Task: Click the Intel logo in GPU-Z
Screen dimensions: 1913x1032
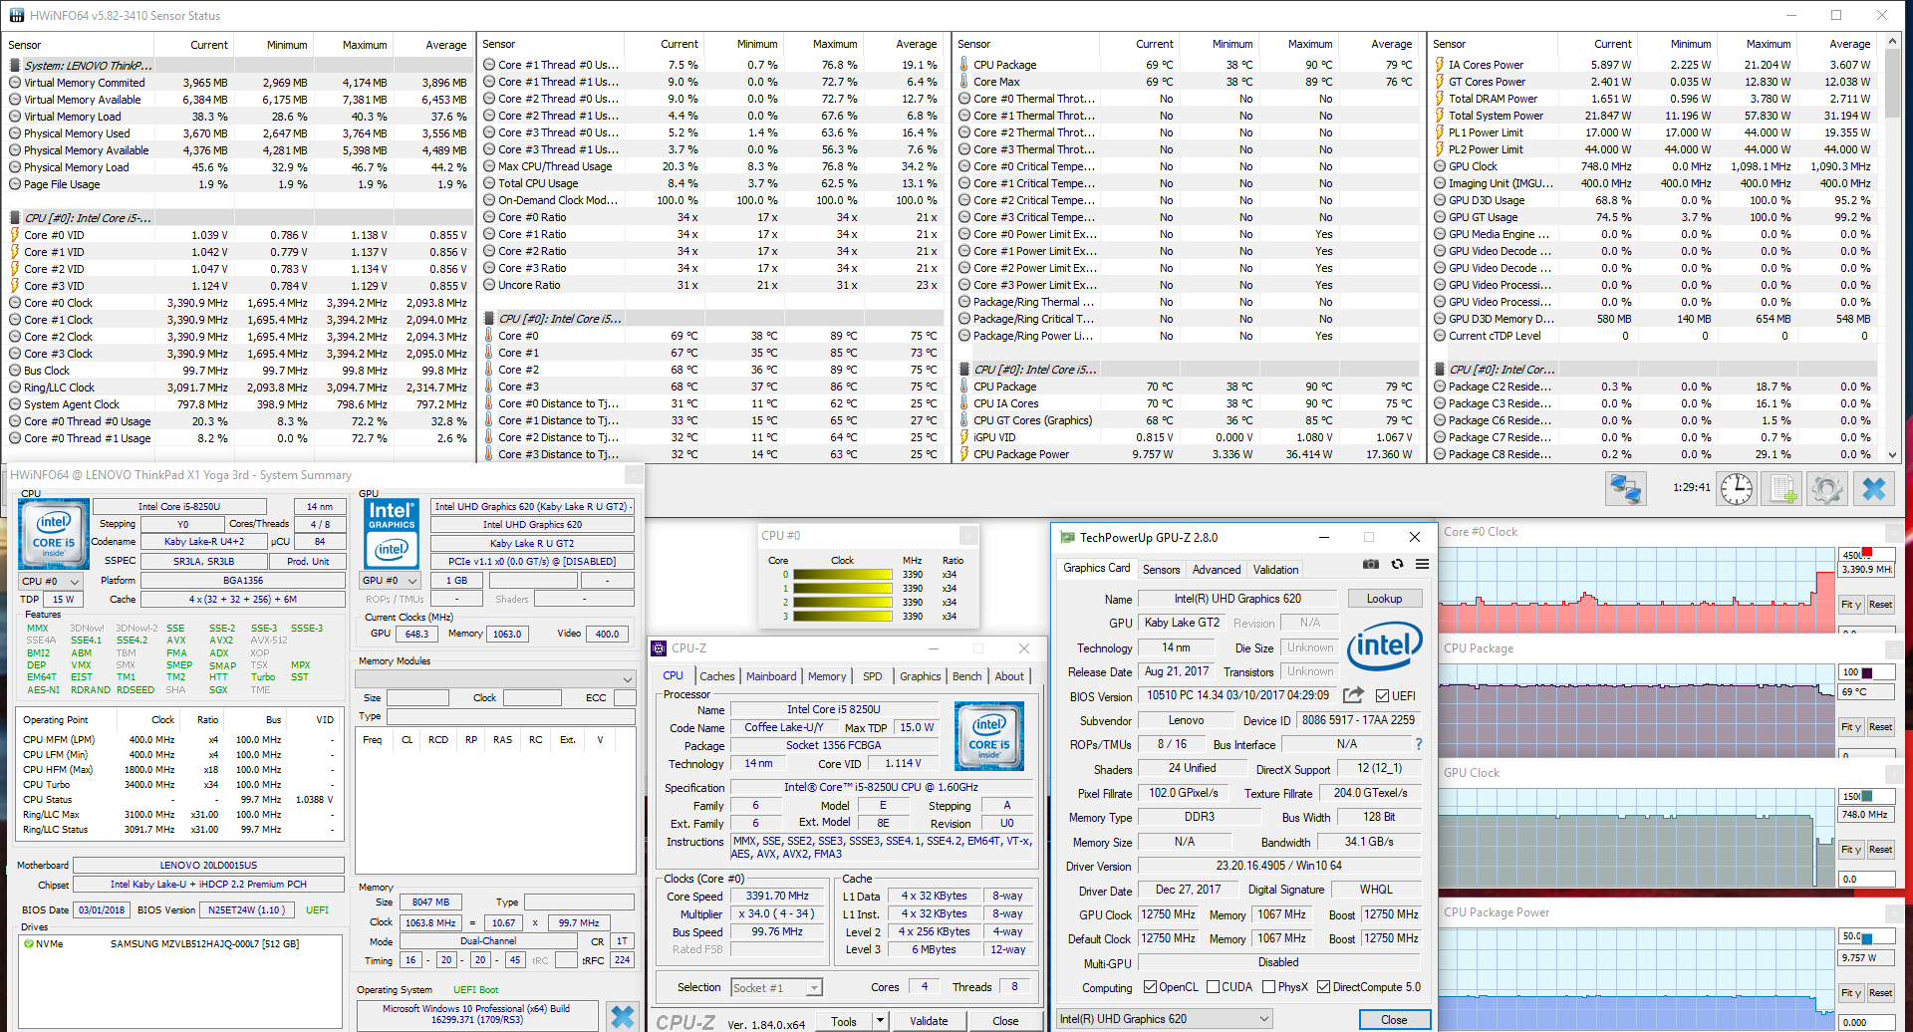Action: pos(1385,647)
